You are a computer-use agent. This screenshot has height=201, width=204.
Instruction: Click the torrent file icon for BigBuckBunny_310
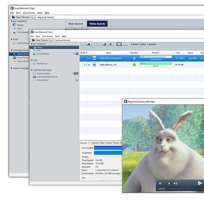click(94, 65)
